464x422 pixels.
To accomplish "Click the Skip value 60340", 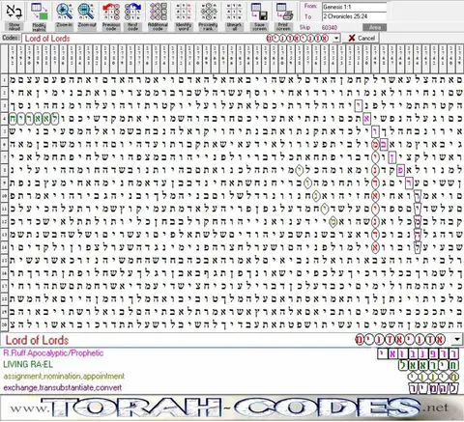I will point(330,28).
